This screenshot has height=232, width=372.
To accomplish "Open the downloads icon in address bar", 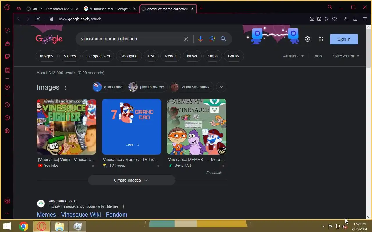I will (355, 19).
